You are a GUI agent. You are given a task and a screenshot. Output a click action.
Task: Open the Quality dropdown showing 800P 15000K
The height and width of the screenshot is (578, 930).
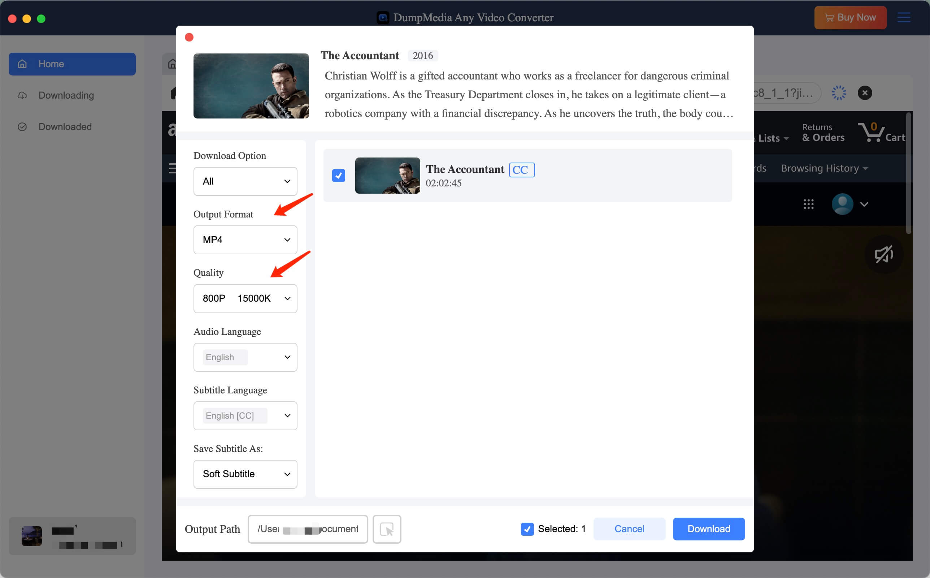click(x=245, y=298)
